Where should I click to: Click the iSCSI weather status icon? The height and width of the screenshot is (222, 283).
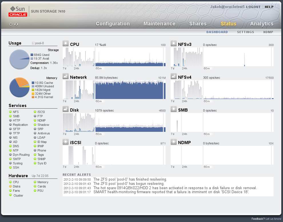coord(65,142)
